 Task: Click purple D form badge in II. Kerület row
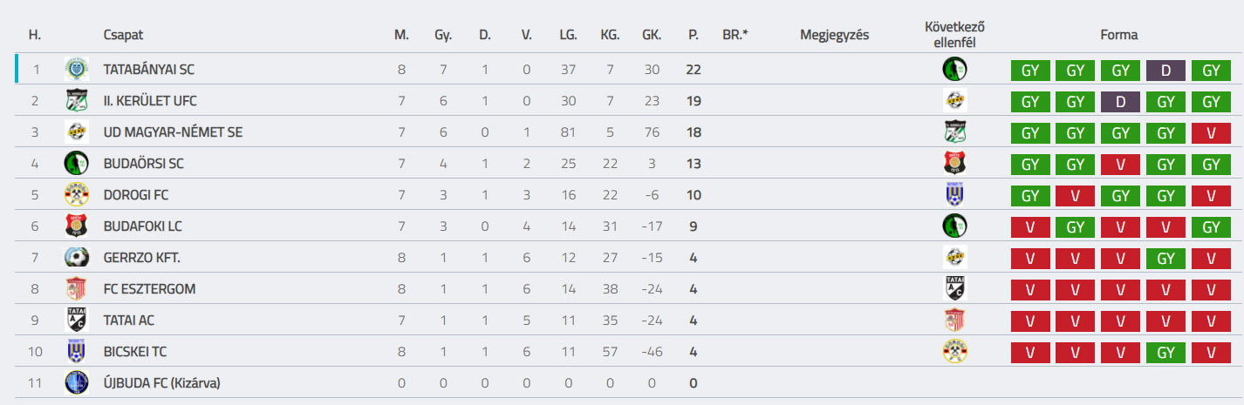click(x=1121, y=102)
